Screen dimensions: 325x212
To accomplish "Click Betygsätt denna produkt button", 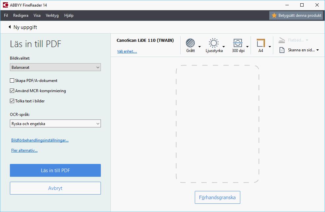I will pos(296,15).
